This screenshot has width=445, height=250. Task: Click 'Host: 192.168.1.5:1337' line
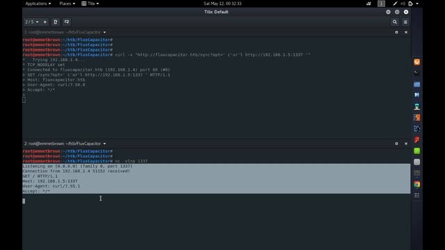point(50,181)
